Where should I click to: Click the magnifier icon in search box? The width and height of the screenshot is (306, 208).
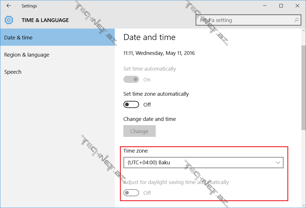pos(296,20)
